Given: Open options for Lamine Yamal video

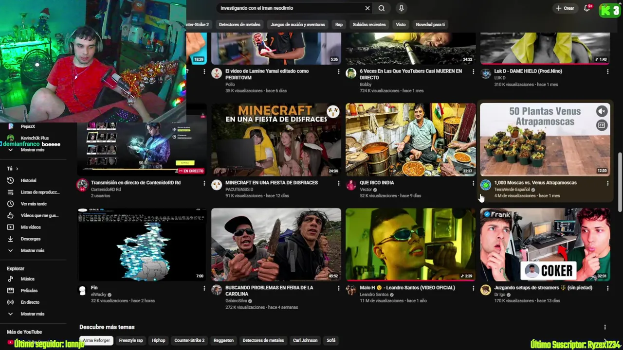Looking at the screenshot, I should (339, 71).
